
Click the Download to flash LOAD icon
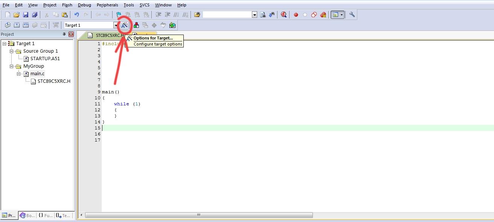click(56, 25)
